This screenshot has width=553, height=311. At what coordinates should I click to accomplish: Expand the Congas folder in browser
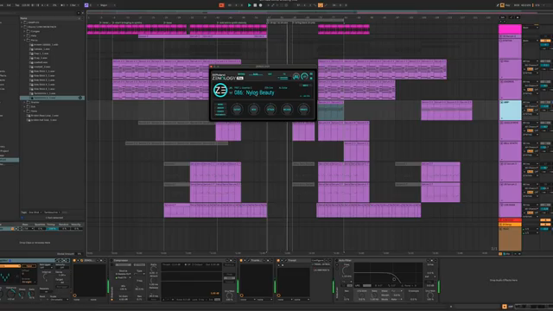pos(25,31)
